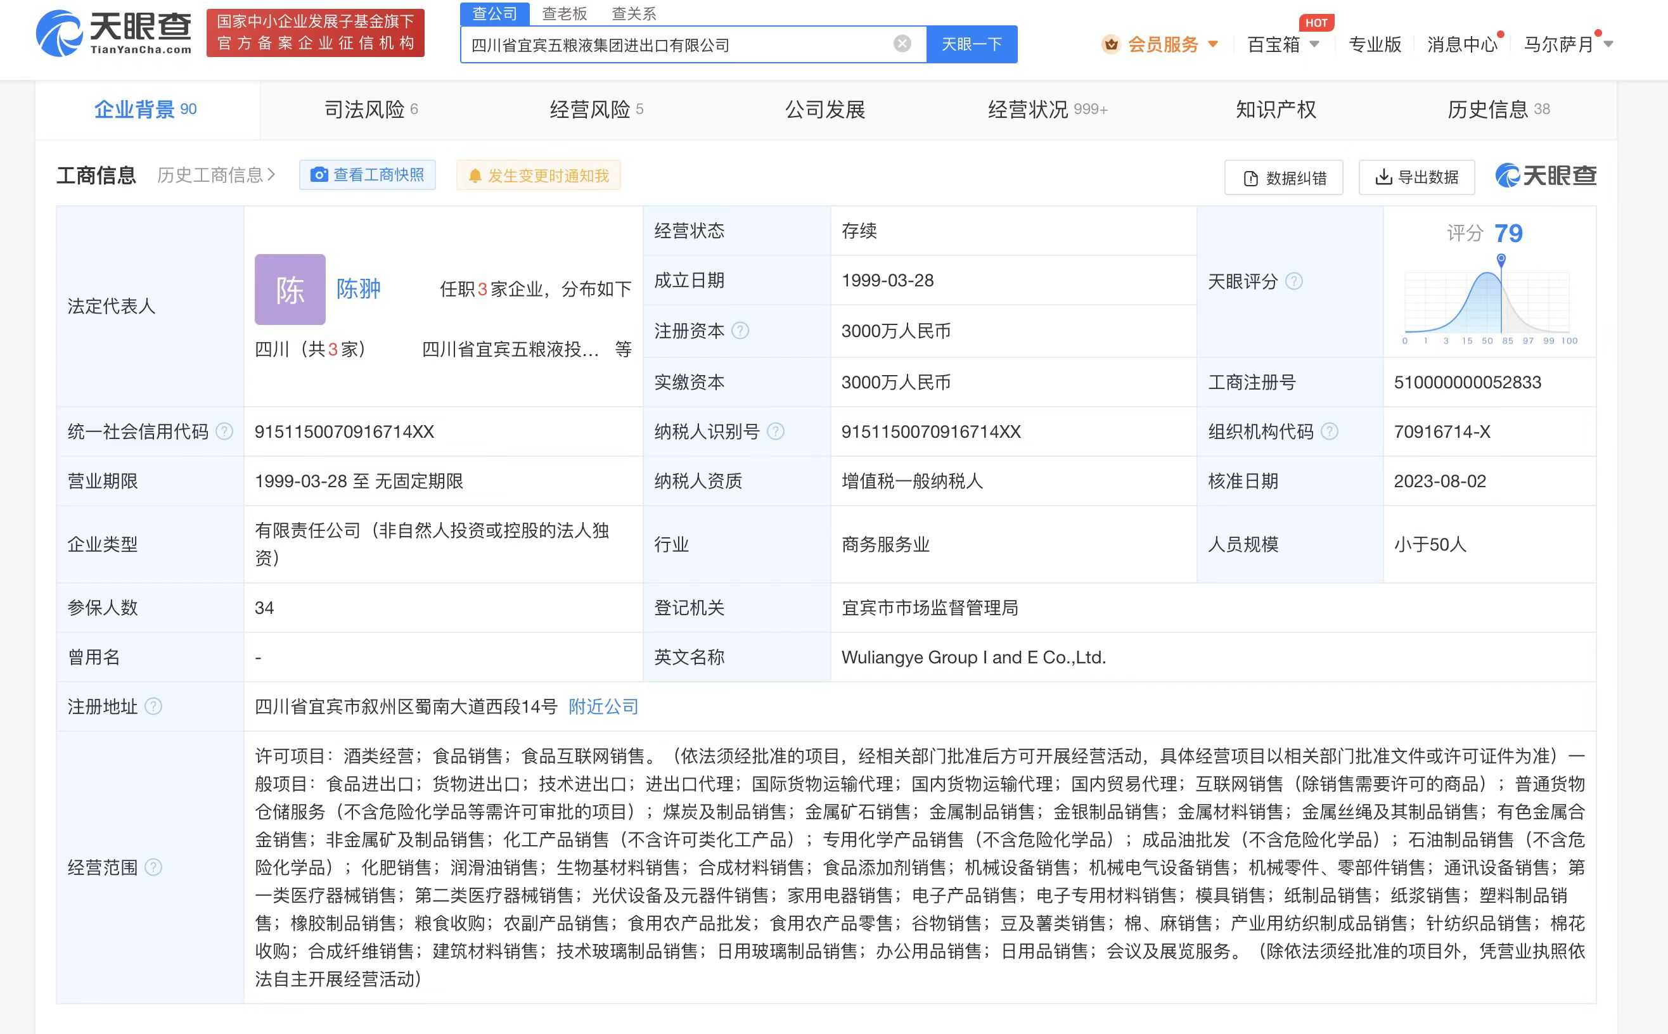Image resolution: width=1668 pixels, height=1034 pixels.
Task: Click registration number 510000000052833
Action: click(1468, 382)
